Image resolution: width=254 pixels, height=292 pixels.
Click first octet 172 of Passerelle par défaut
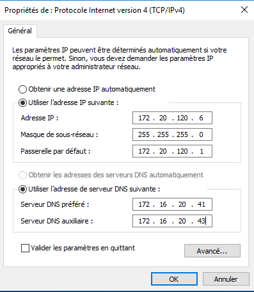point(144,151)
